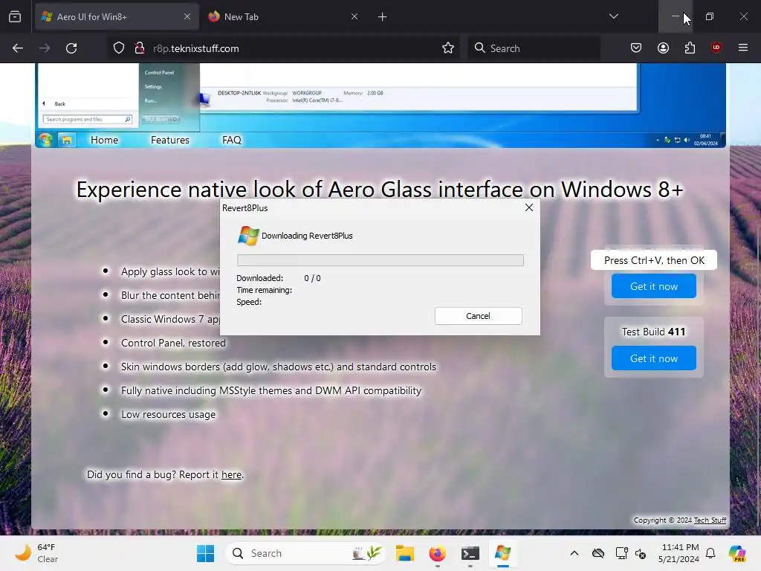
Task: Click the browser Search box
Action: click(x=534, y=48)
